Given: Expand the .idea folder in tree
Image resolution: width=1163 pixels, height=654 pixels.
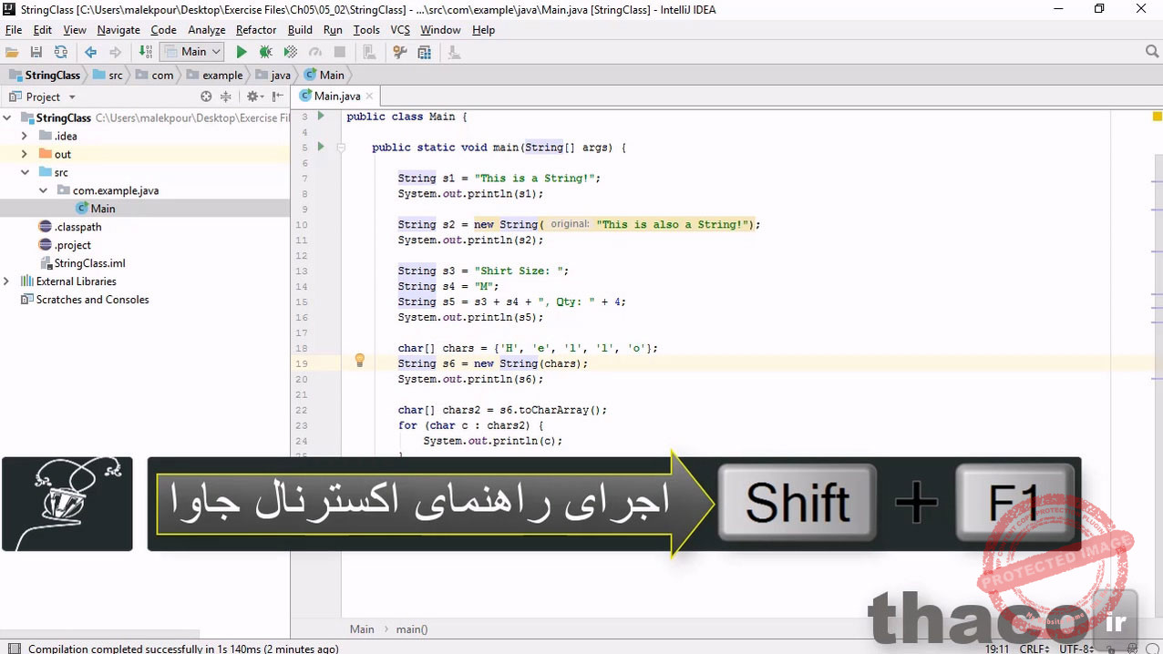Looking at the screenshot, I should coord(25,136).
